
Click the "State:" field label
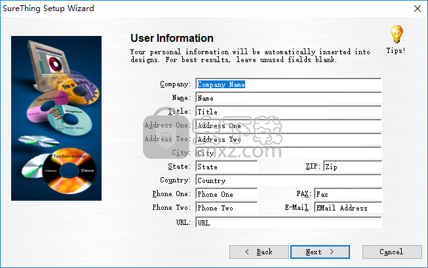click(180, 166)
